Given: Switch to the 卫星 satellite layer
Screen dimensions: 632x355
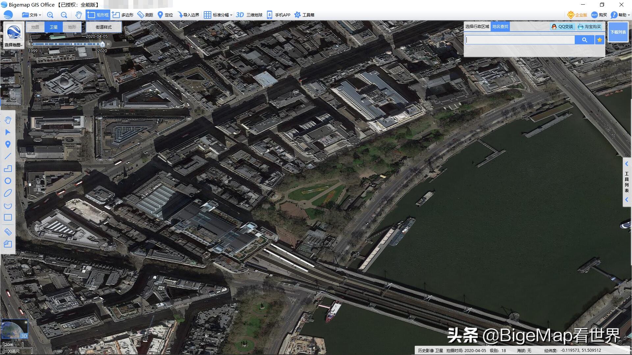Looking at the screenshot, I should (x=54, y=27).
